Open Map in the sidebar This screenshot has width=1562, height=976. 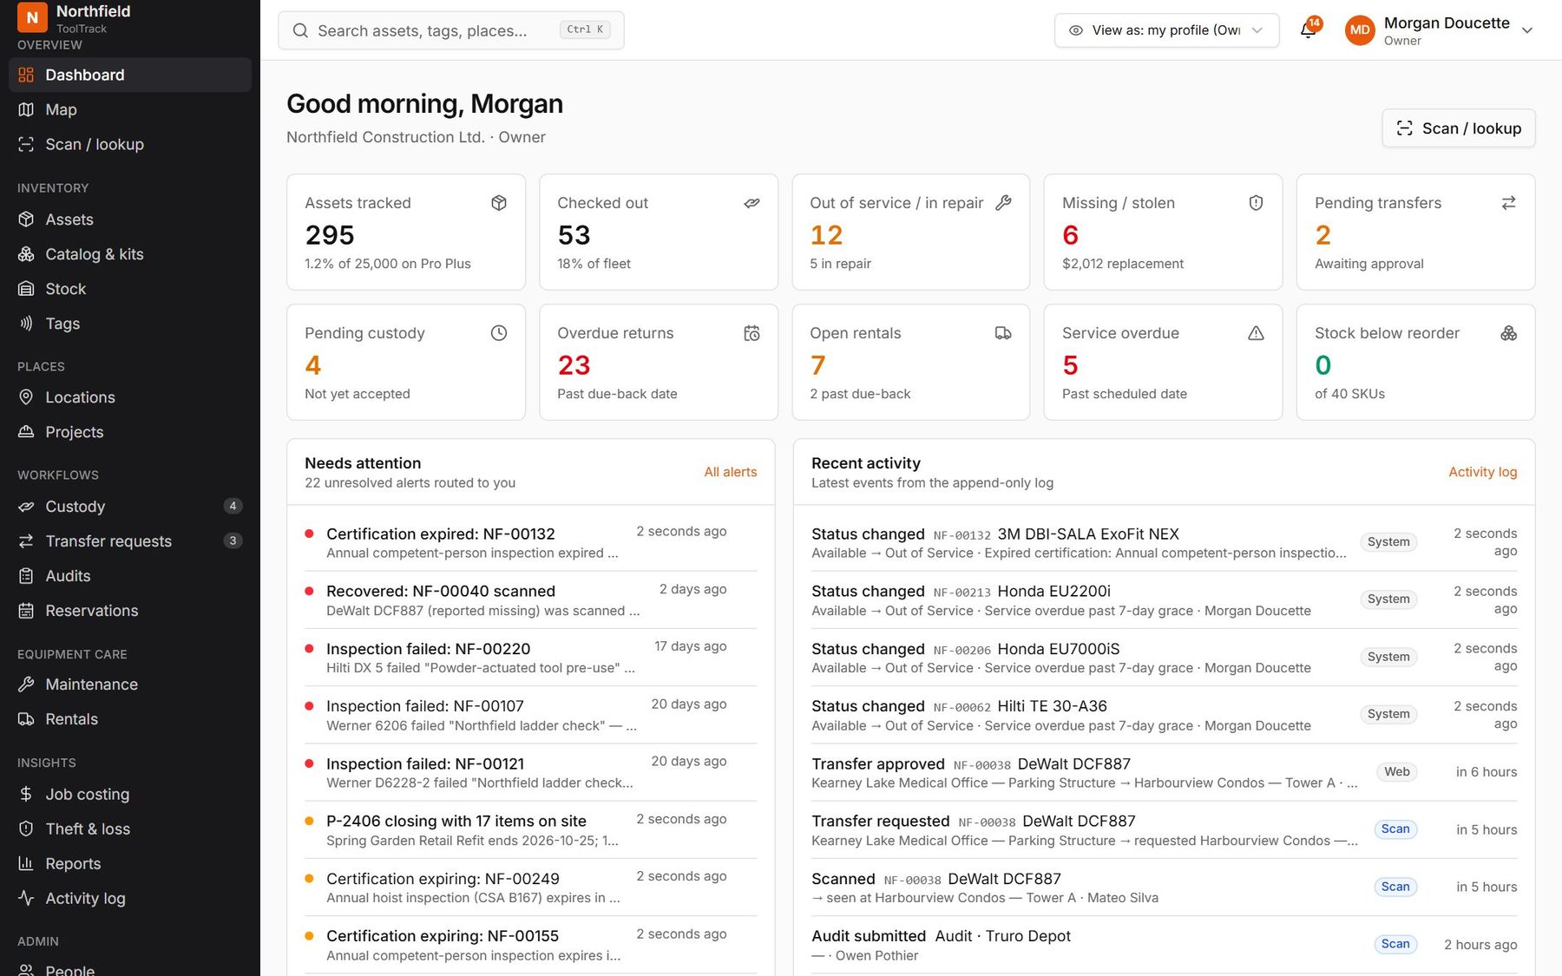click(130, 110)
